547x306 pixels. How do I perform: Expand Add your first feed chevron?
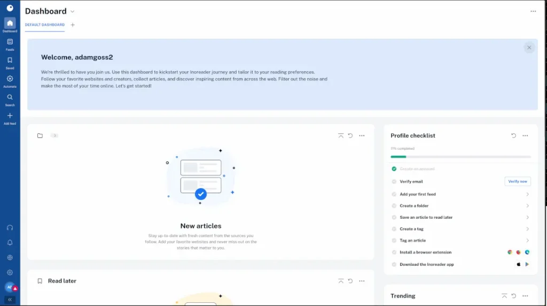coord(527,194)
